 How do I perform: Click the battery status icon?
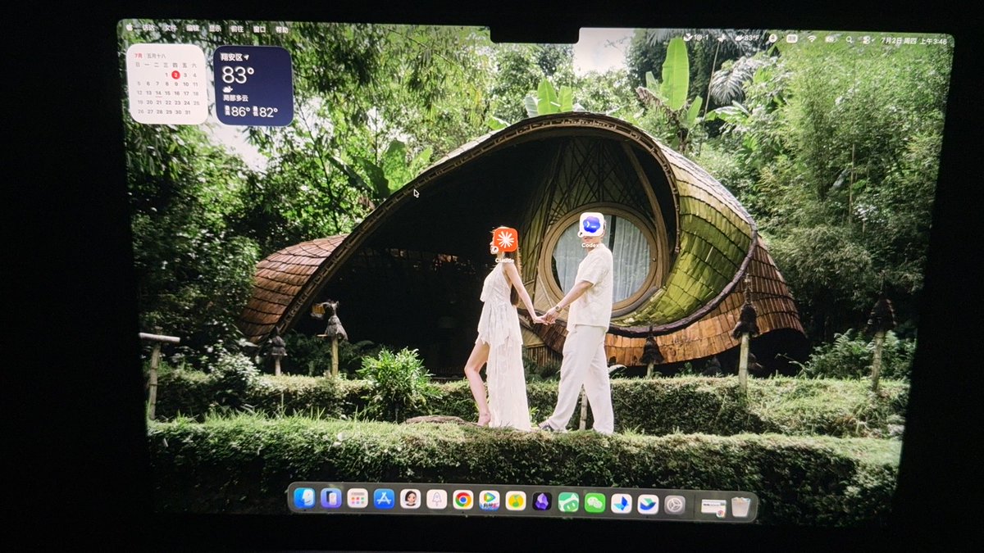pyautogui.click(x=831, y=39)
